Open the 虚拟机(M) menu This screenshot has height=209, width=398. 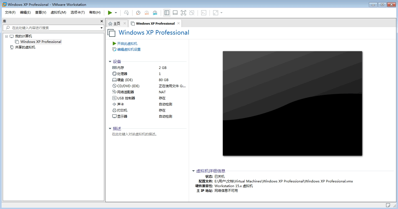pos(58,12)
